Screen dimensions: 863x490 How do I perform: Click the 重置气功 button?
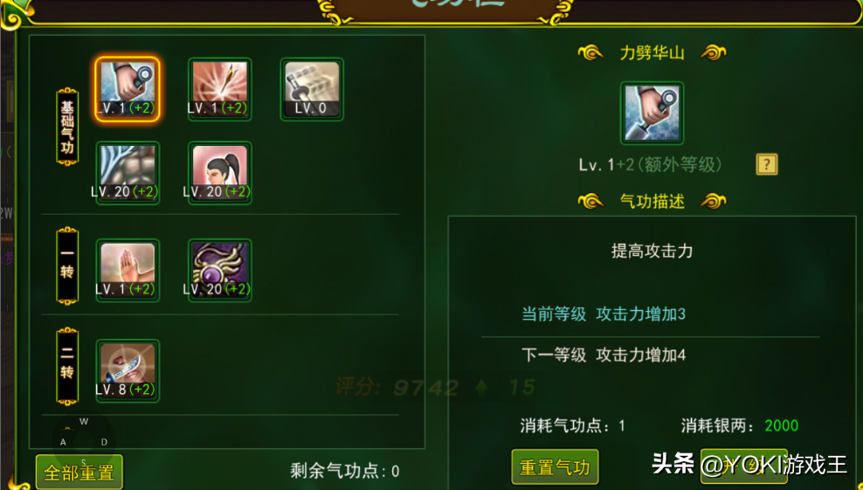(x=555, y=467)
